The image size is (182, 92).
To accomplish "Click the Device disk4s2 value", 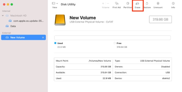I will (x=166, y=78).
